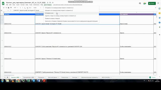This screenshot has width=161, height=90.
Task: Open Google Keep side panel
Action: tap(159, 13)
